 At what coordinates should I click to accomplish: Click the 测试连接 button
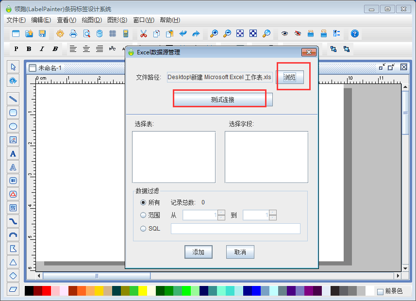click(x=222, y=100)
